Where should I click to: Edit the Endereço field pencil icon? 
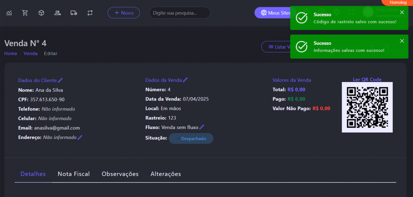[80, 138]
